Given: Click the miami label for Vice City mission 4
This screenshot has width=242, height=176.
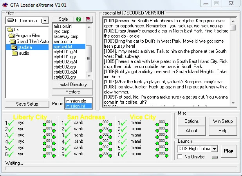Looking at the screenshot, I should [x=135, y=141].
